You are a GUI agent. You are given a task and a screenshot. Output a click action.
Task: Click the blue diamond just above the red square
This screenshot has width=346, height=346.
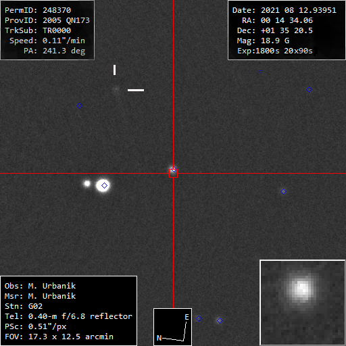tap(174, 169)
